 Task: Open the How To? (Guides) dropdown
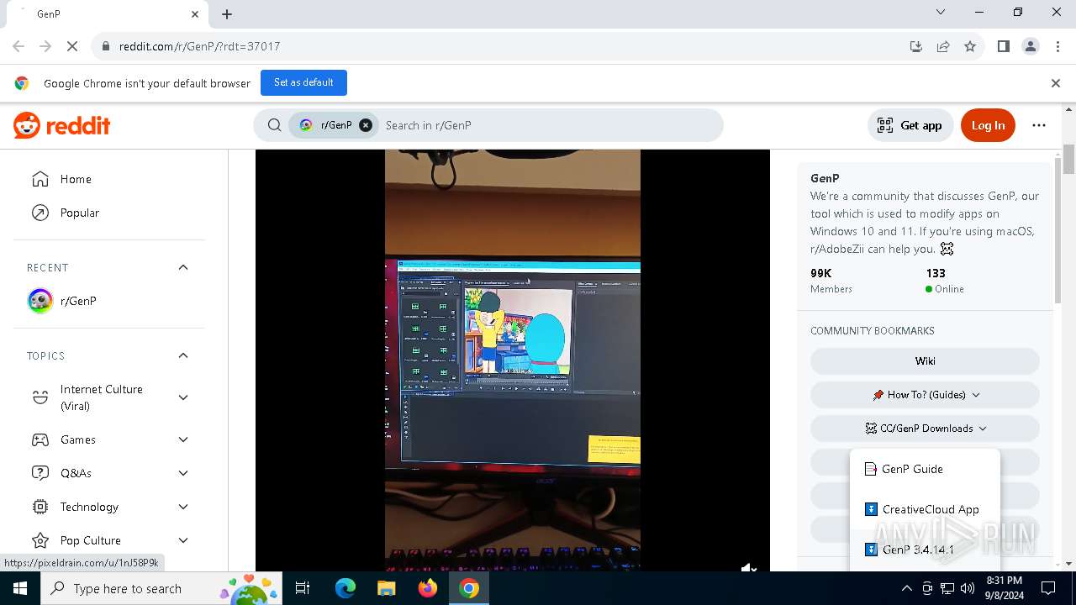click(x=925, y=395)
